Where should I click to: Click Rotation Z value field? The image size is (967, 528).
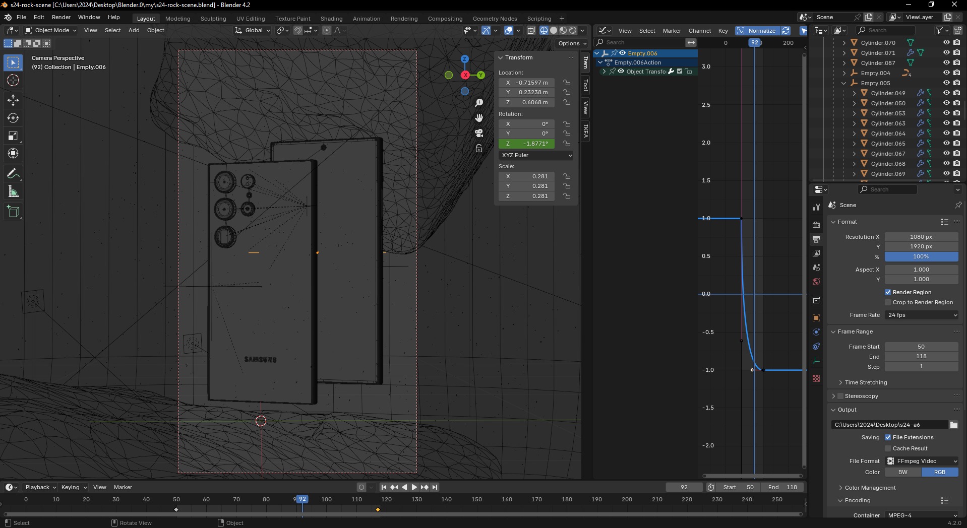coord(526,144)
